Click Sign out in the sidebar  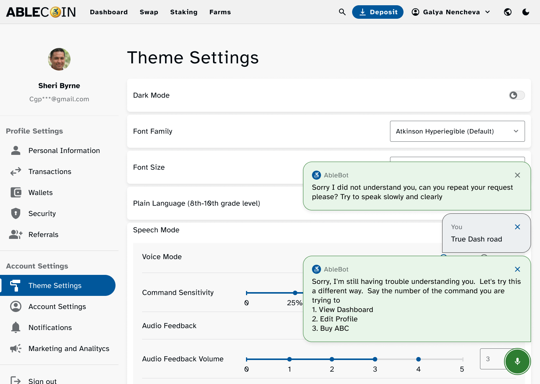pos(42,381)
